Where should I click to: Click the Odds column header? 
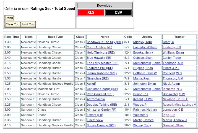click(128, 37)
